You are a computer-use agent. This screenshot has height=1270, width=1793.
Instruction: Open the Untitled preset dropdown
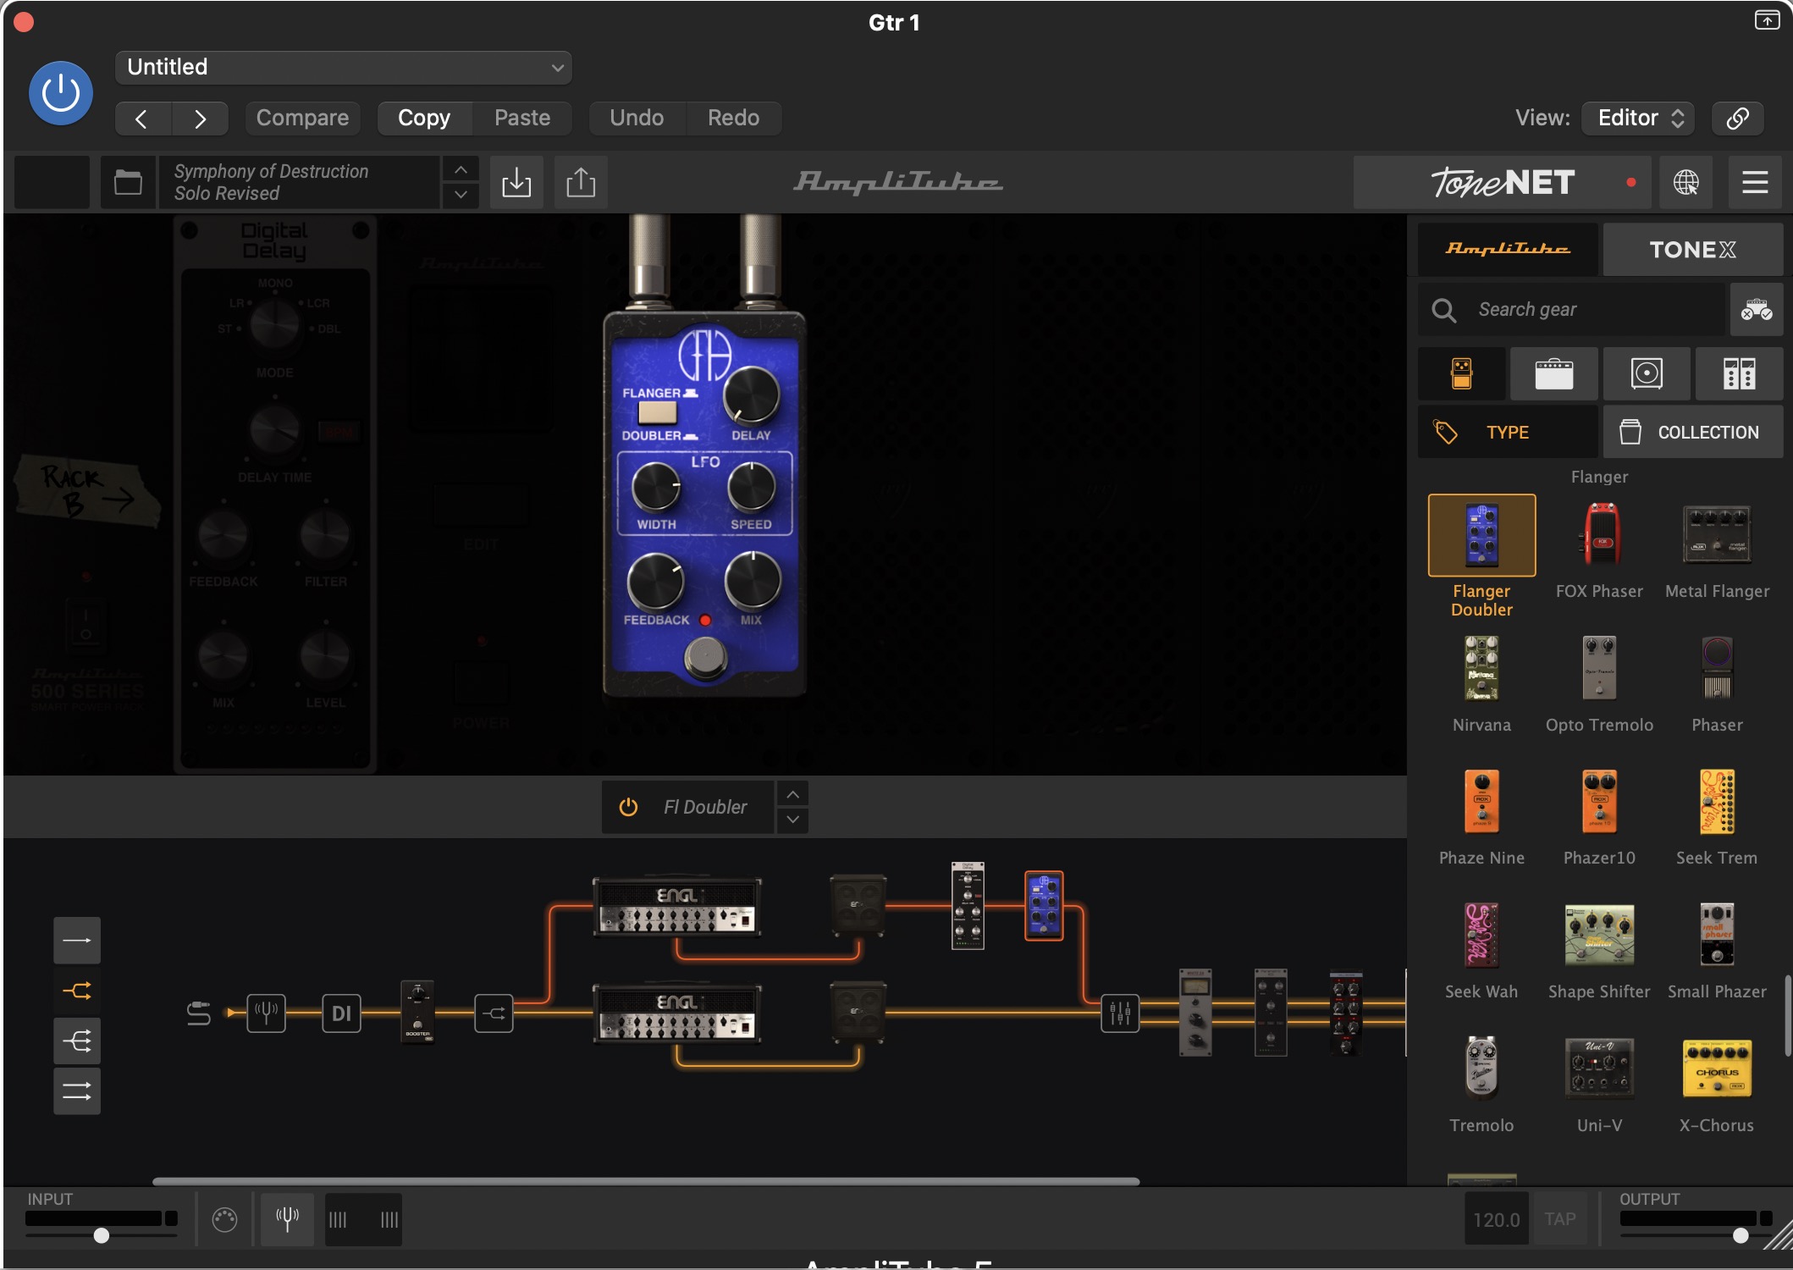click(343, 67)
